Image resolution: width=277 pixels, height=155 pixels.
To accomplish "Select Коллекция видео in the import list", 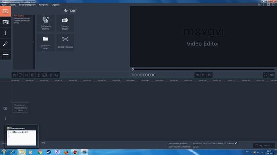I will tap(22, 21).
